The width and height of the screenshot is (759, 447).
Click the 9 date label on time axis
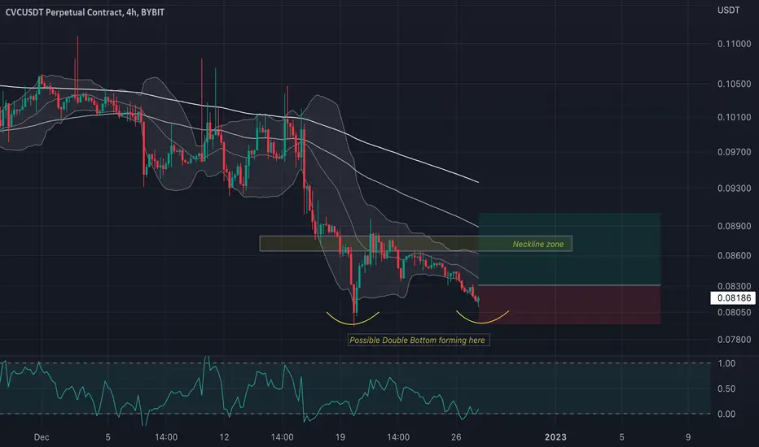688,437
